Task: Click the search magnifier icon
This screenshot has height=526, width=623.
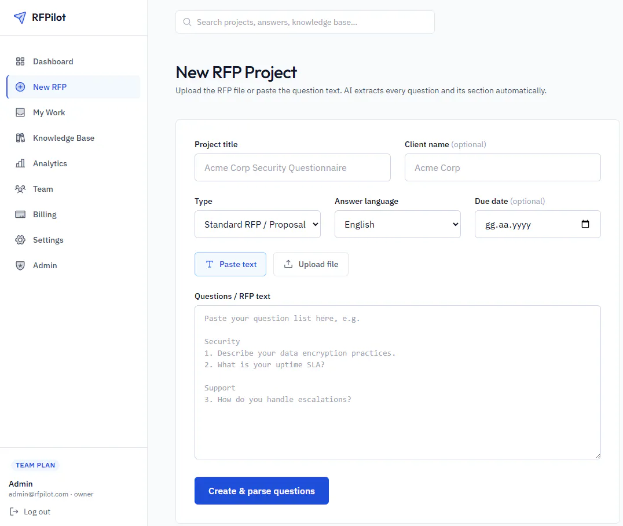Action: click(x=187, y=22)
